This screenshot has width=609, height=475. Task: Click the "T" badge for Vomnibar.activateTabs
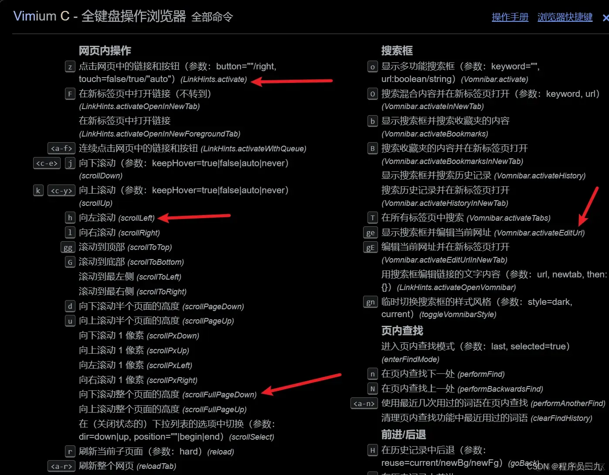click(372, 218)
